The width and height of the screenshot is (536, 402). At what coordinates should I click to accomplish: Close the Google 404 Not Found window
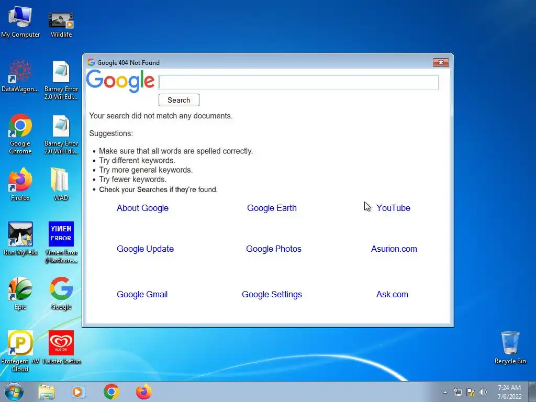pyautogui.click(x=441, y=63)
